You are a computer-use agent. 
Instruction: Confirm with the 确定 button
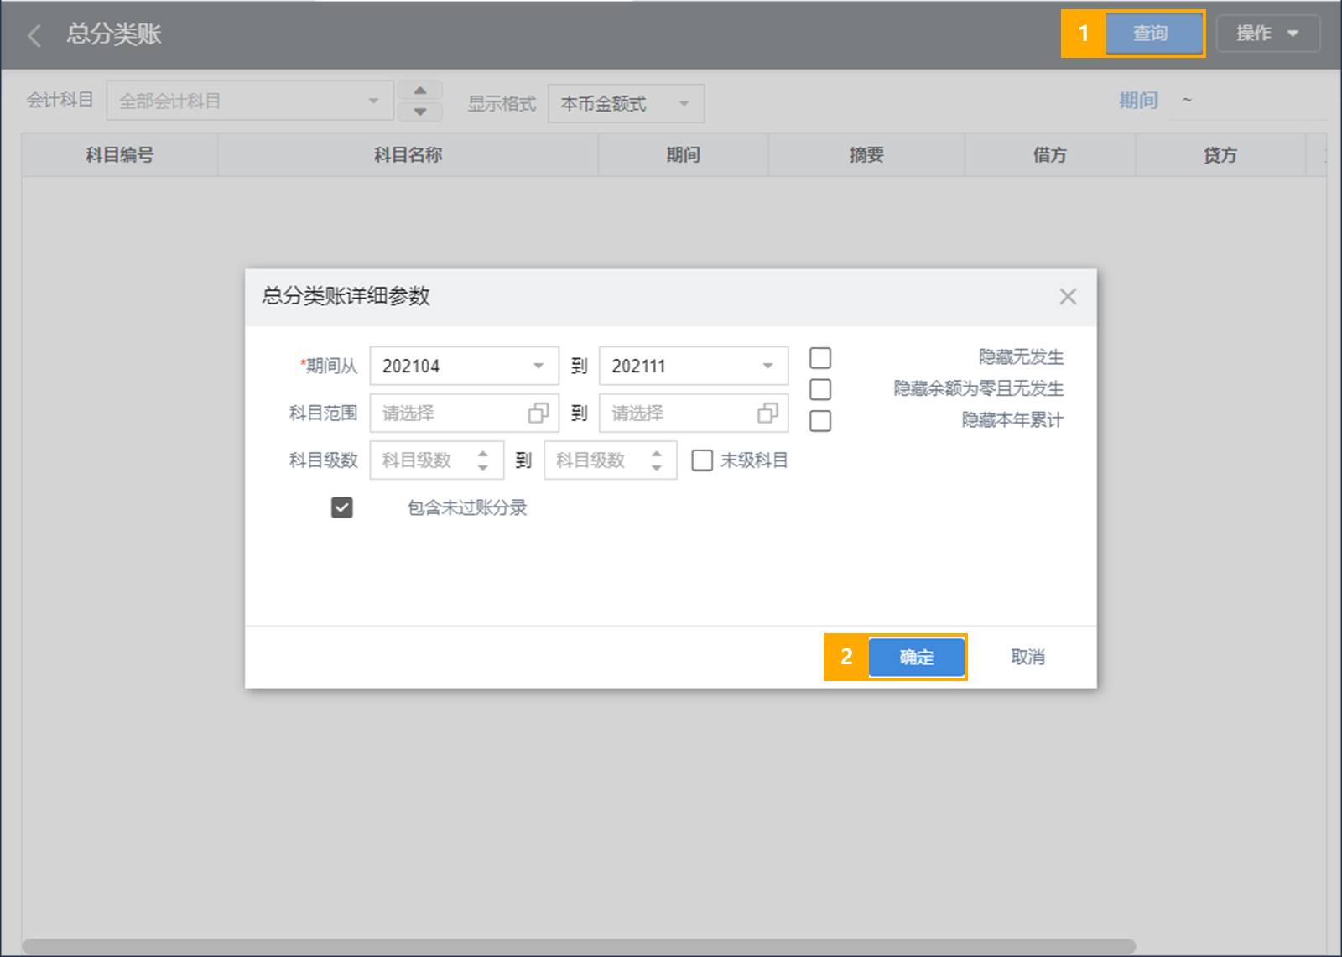[x=916, y=657]
